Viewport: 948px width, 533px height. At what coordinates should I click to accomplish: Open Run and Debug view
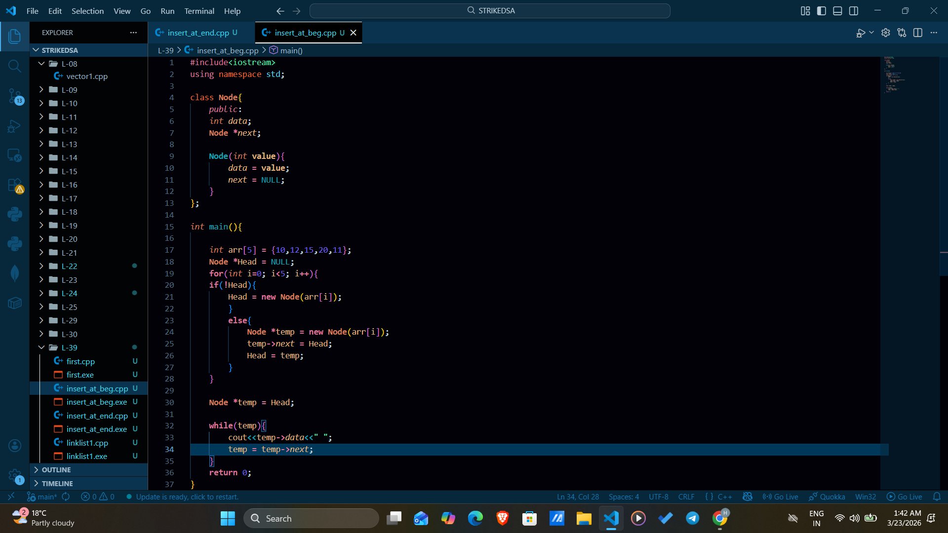click(15, 127)
